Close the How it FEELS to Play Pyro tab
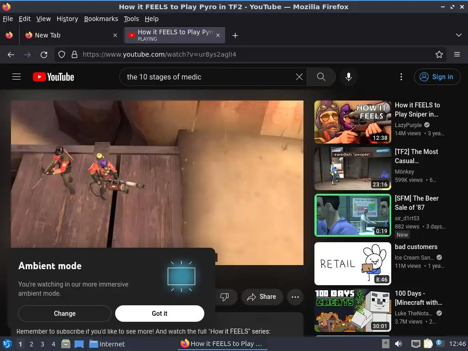The width and height of the screenshot is (468, 351). pos(218,35)
